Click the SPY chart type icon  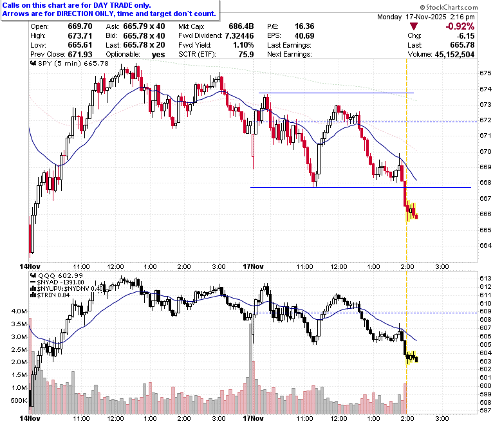click(x=33, y=63)
